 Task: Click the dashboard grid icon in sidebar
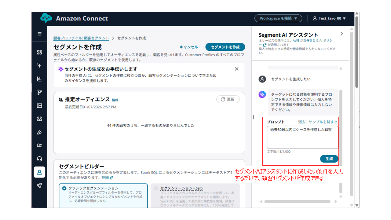[x=39, y=52]
